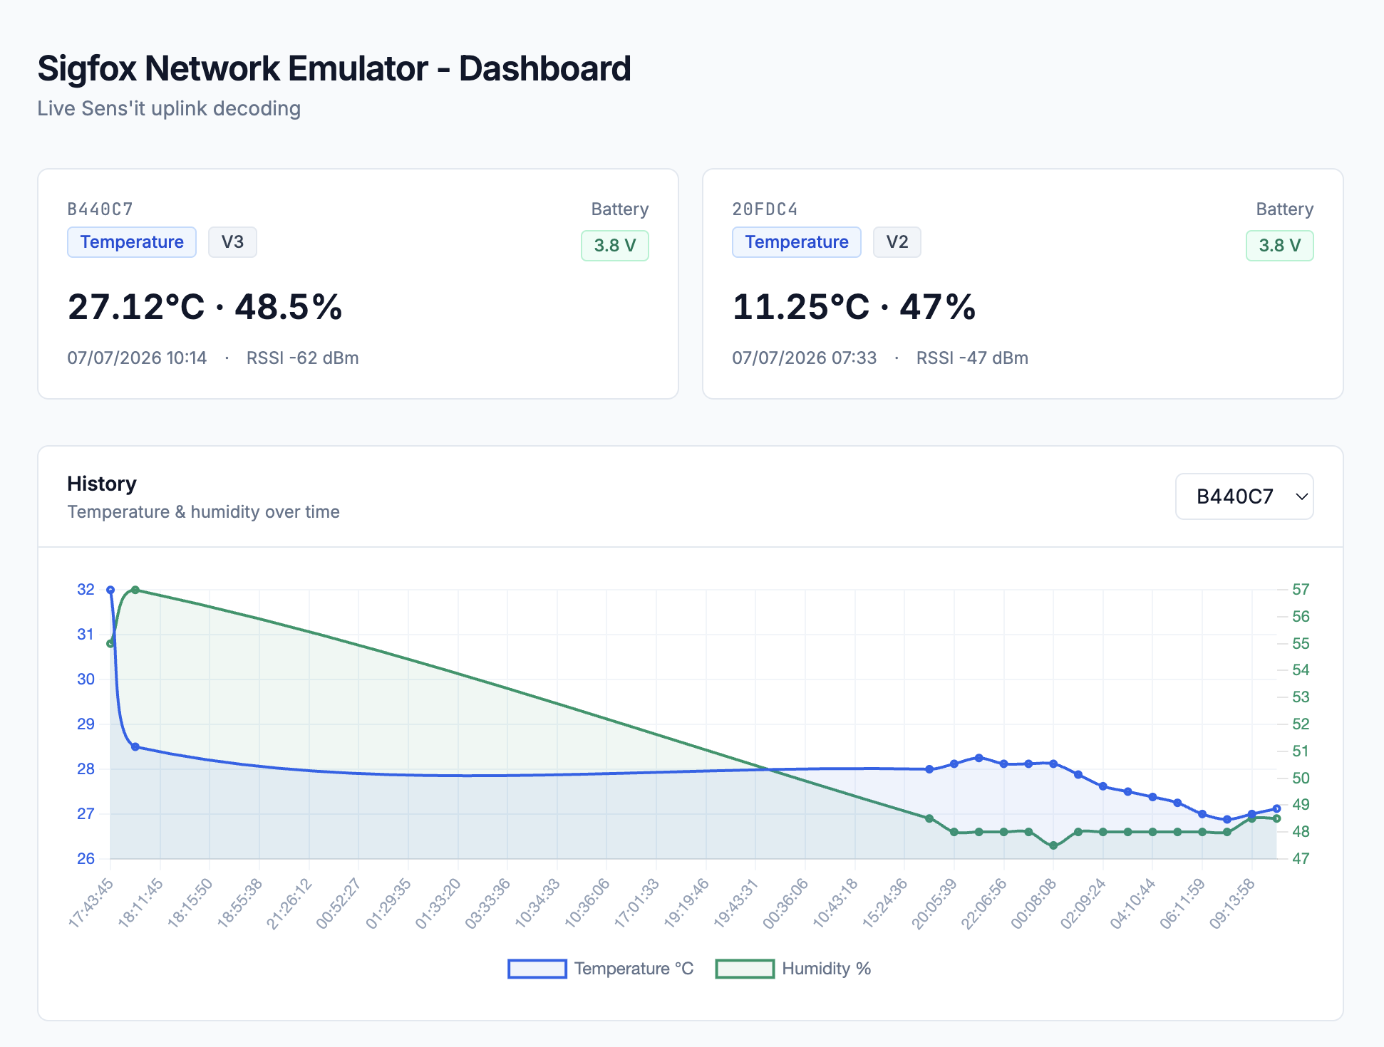This screenshot has width=1384, height=1047.
Task: Click the 3.8 V battery badge on 20FDC4 card
Action: 1280,246
